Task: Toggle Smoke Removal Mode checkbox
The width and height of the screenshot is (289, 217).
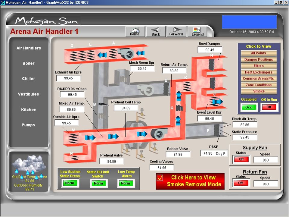Action: coord(160,178)
